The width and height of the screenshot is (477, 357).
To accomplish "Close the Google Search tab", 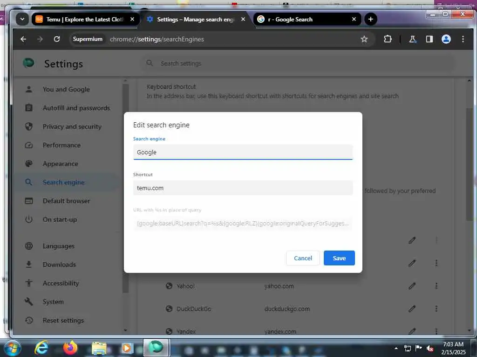I will [x=354, y=19].
